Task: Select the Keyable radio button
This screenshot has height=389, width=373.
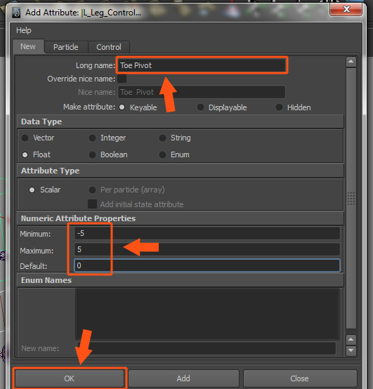Action: [122, 107]
